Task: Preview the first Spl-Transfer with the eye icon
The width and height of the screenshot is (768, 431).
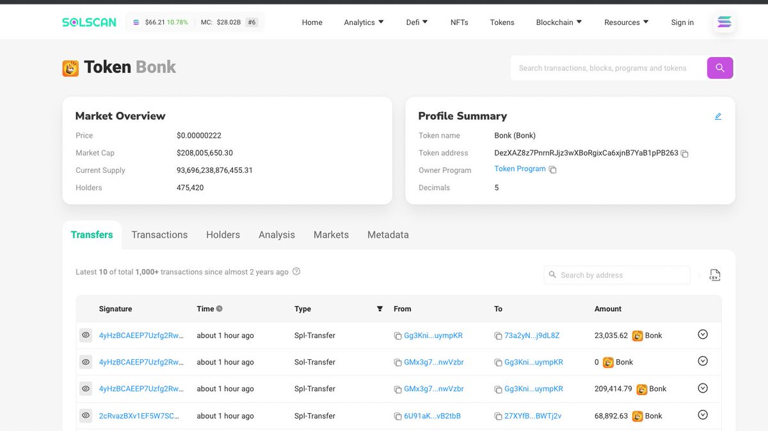Action: click(85, 335)
